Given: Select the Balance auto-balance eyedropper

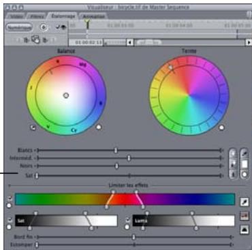Looking at the screenshot, I should click(33, 127).
